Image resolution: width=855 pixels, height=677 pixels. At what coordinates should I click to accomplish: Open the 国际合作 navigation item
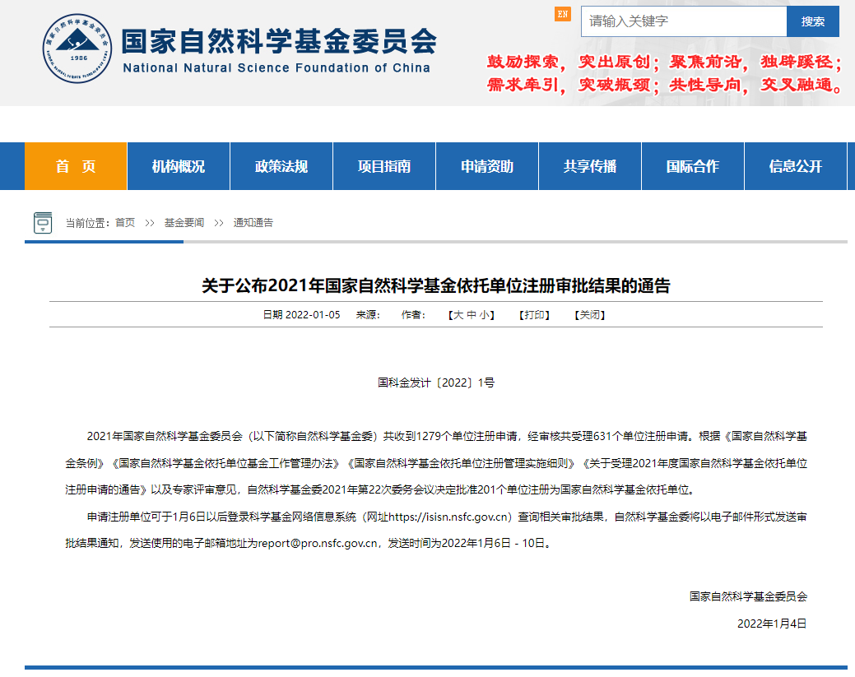click(x=693, y=166)
